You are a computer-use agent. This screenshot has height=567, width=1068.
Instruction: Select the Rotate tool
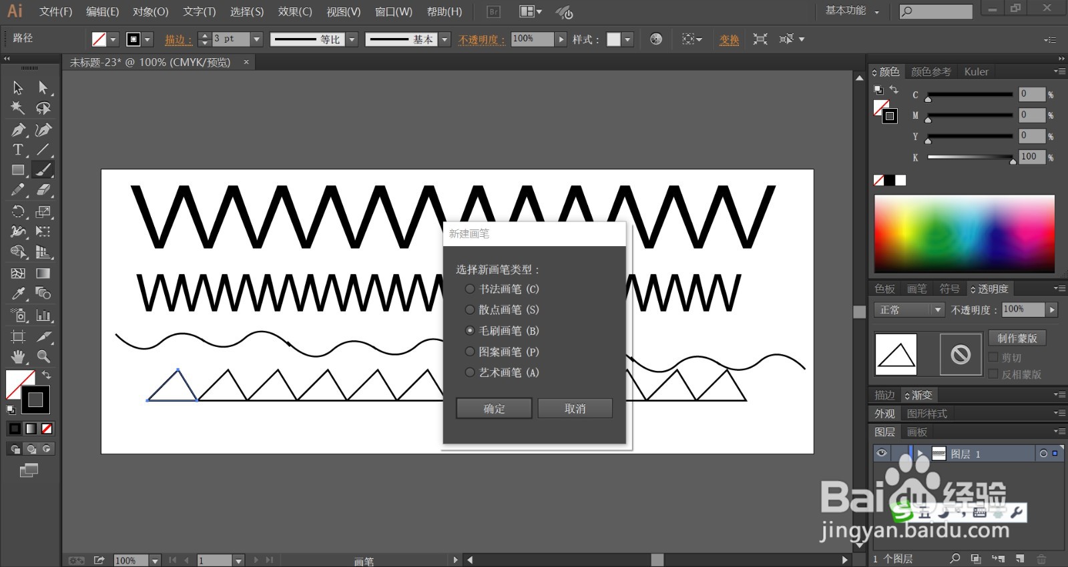[x=18, y=211]
